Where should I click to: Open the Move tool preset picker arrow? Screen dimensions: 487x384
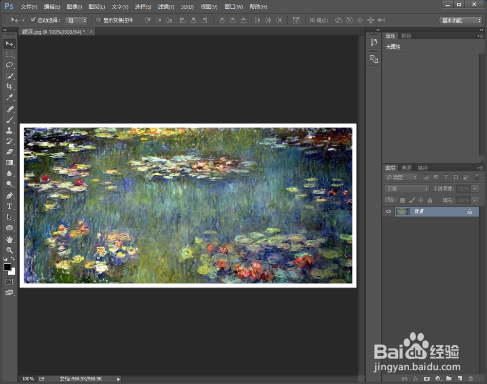point(23,20)
